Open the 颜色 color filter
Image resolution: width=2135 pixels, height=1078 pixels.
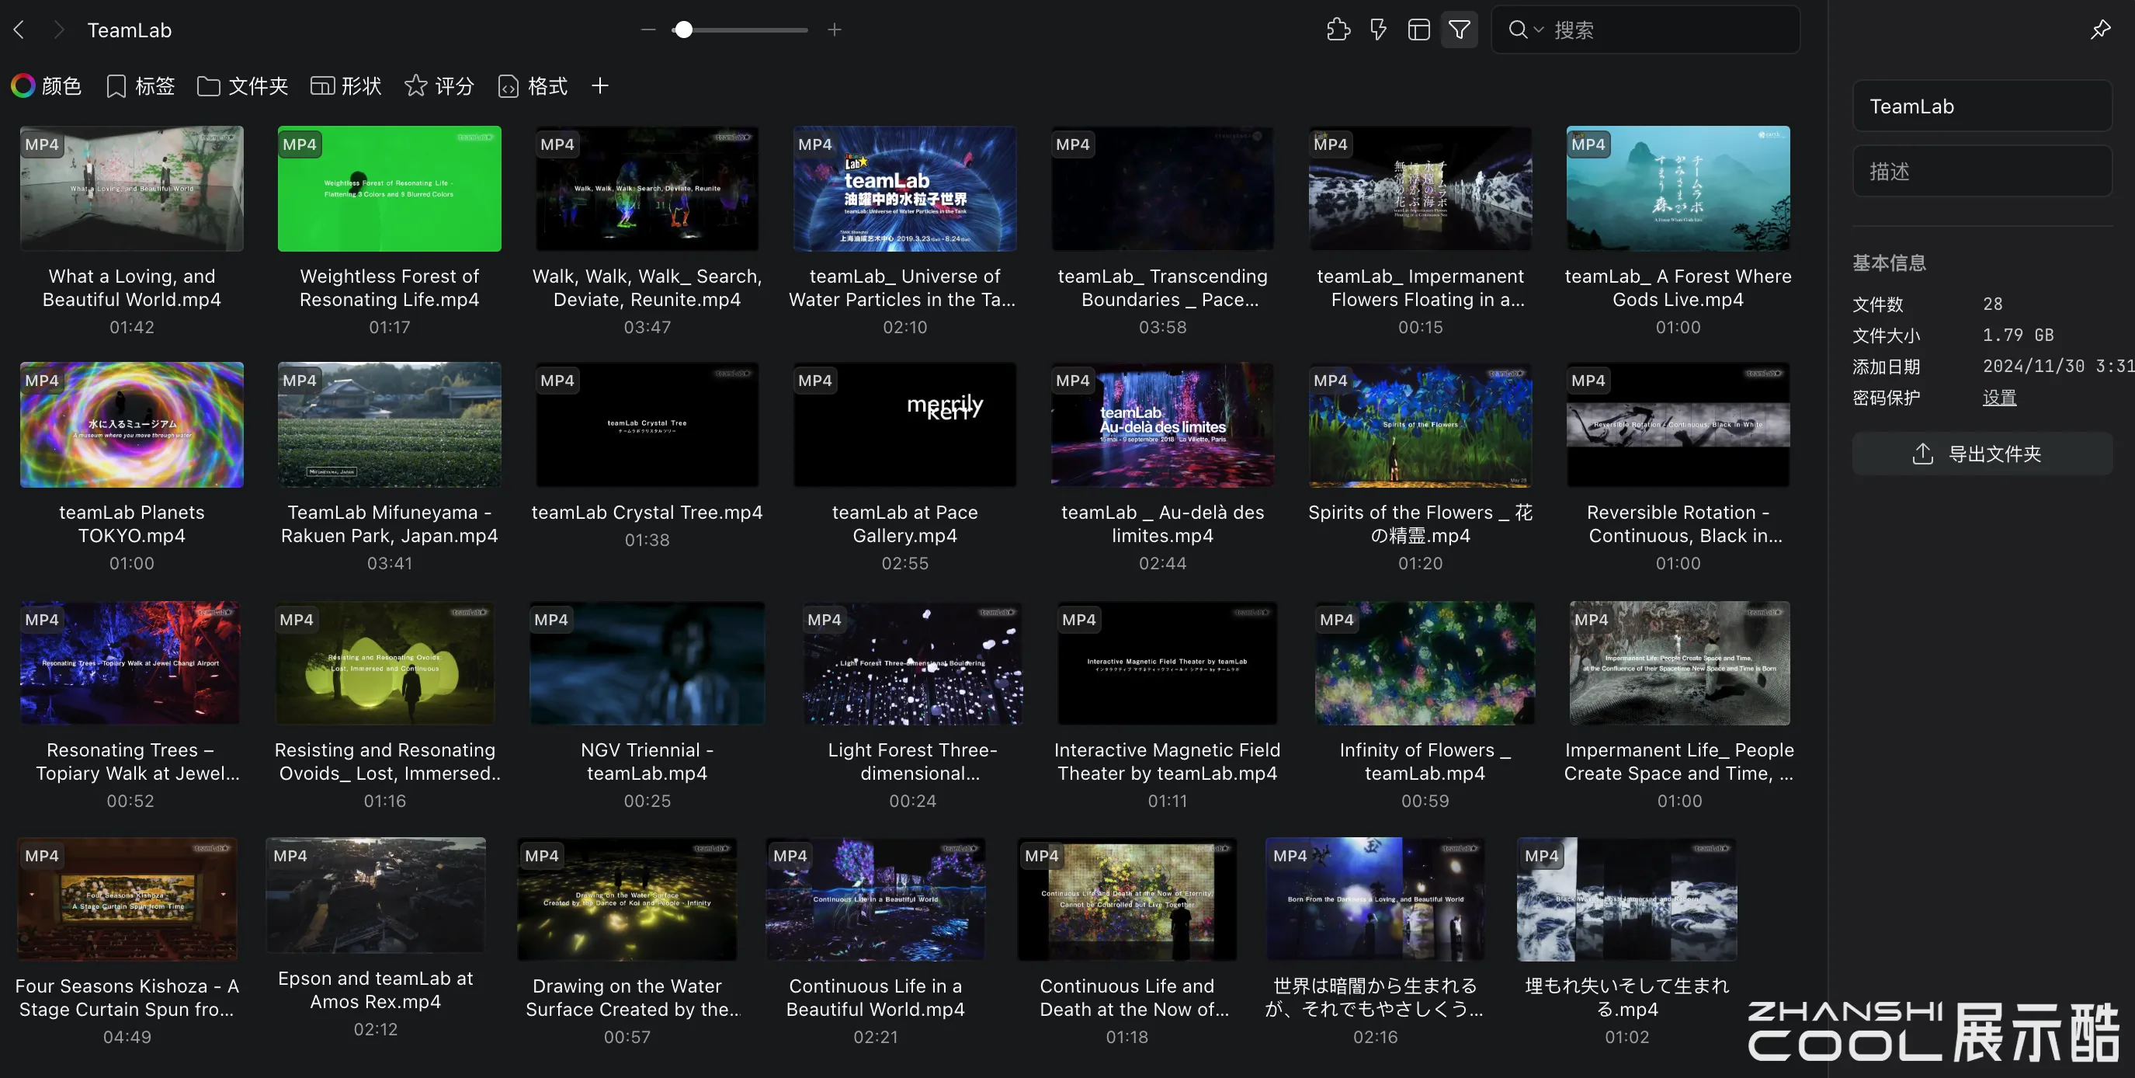47,85
